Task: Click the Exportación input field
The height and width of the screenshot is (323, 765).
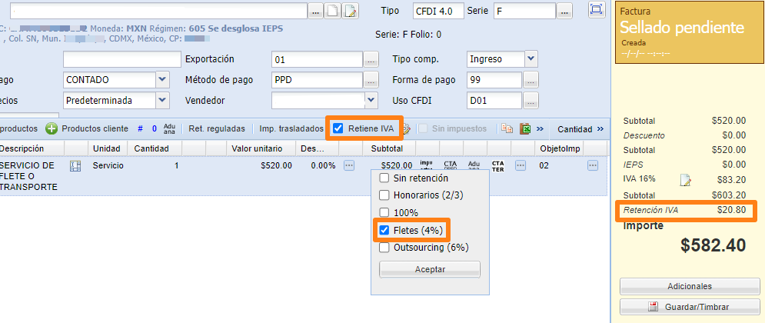Action: (316, 59)
